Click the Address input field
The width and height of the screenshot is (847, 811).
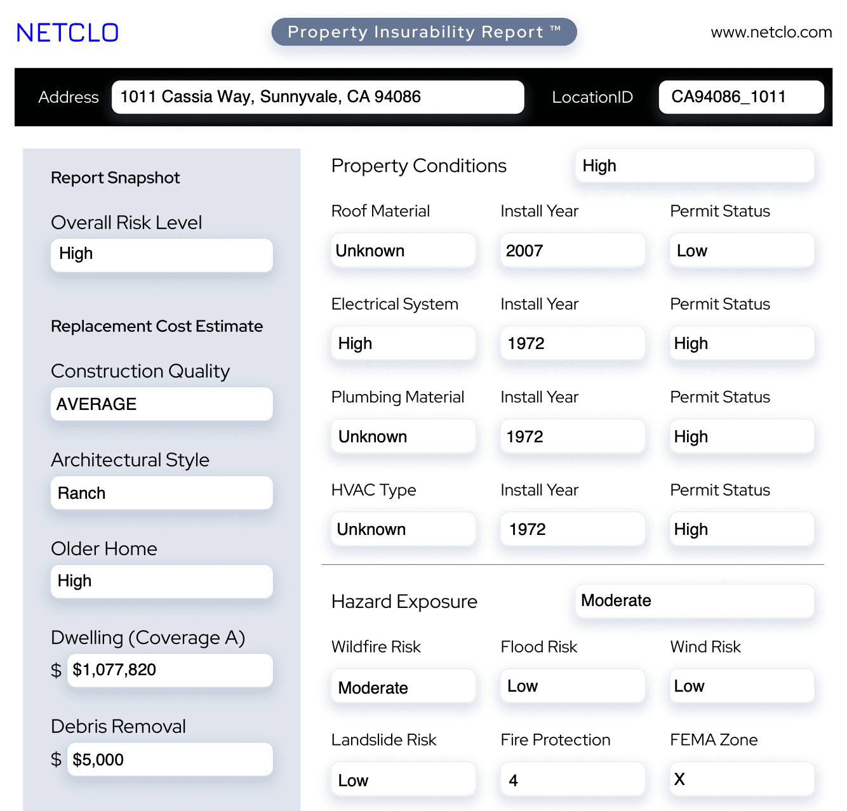(317, 97)
